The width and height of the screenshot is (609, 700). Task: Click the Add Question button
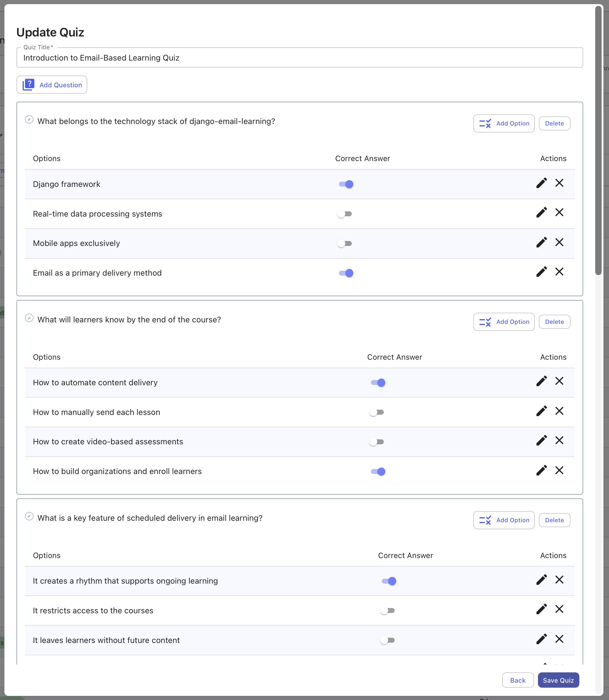click(x=52, y=85)
